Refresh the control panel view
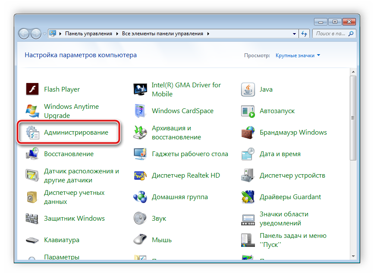The height and width of the screenshot is (277, 374). [x=304, y=34]
